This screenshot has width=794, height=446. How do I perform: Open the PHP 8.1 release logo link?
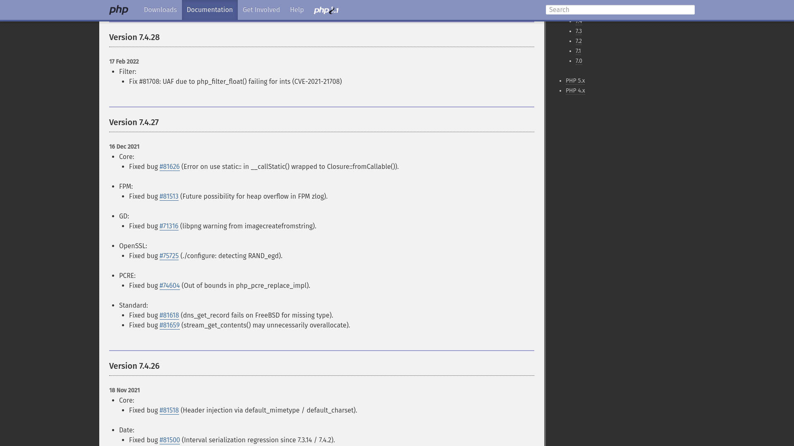[x=326, y=10]
